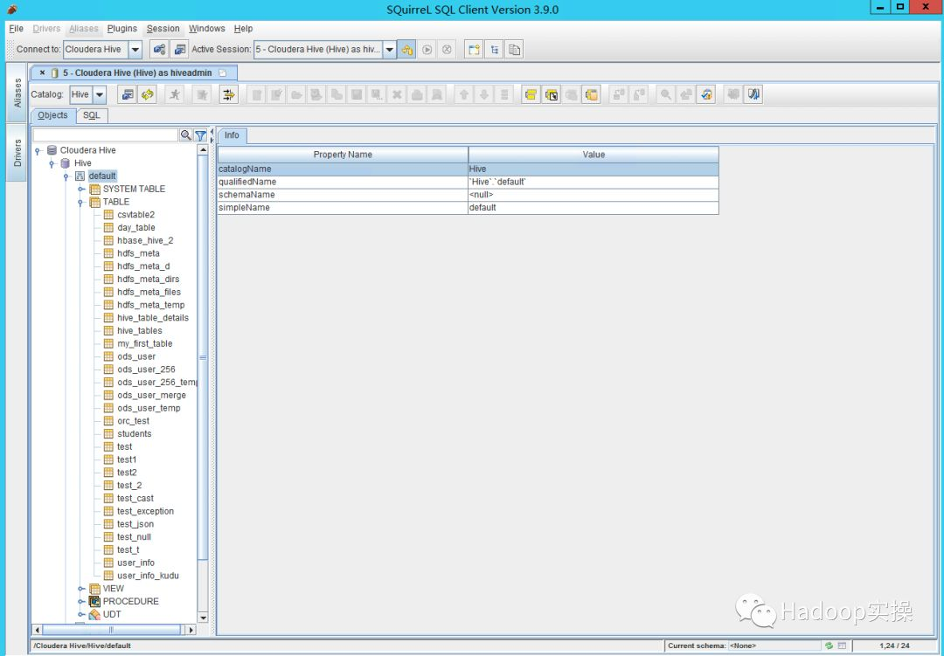Open the Session menu
This screenshot has width=944, height=656.
click(x=163, y=28)
